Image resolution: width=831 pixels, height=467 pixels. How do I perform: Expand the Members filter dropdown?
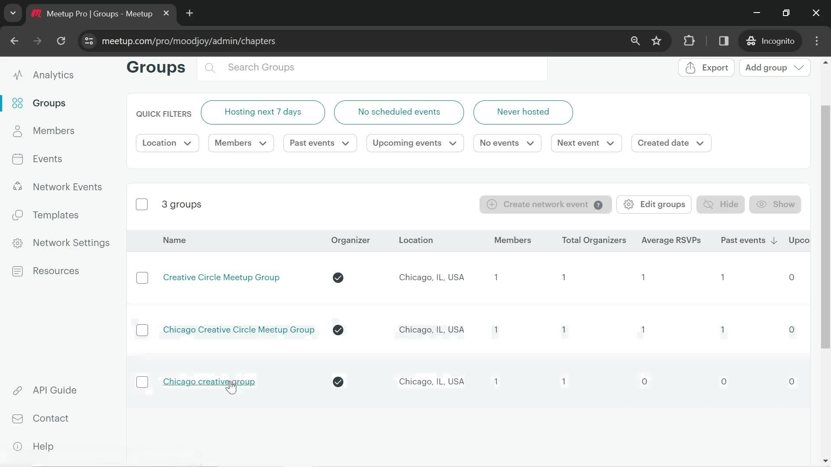(x=240, y=143)
